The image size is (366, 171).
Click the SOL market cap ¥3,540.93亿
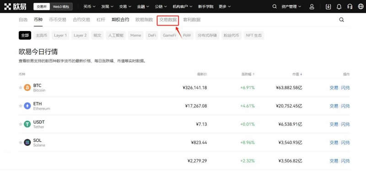pos(291,143)
